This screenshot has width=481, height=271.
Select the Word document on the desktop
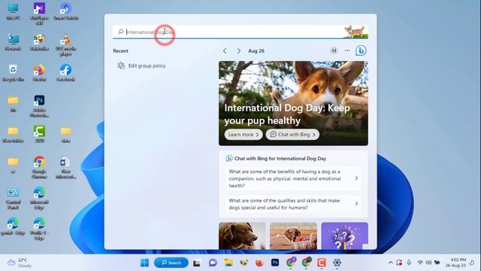point(65,167)
